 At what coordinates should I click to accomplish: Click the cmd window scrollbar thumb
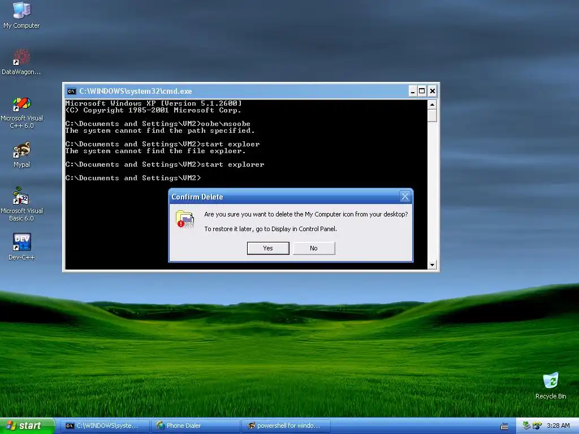point(432,115)
